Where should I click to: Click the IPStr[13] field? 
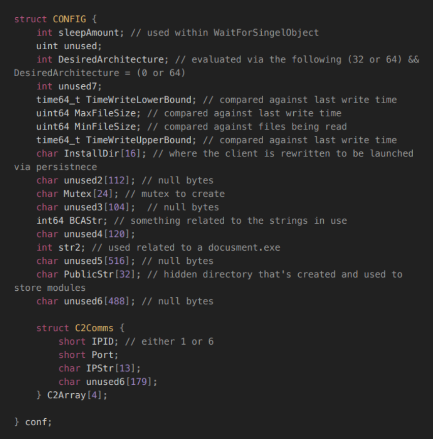tap(111, 368)
